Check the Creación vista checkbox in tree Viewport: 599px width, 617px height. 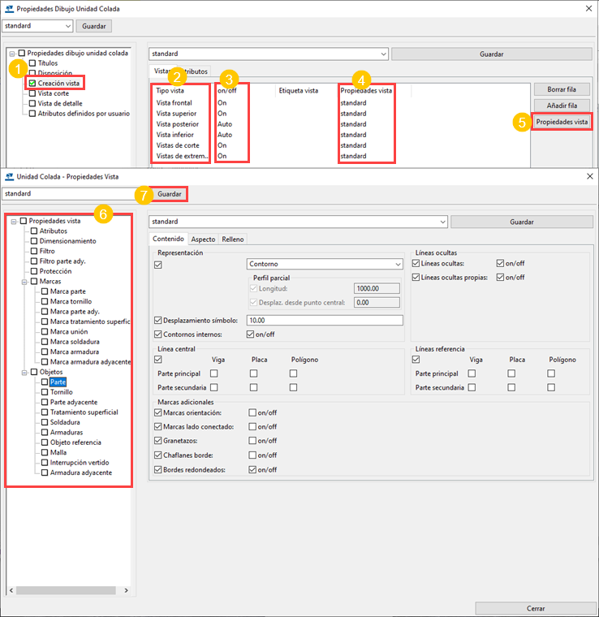(x=32, y=83)
